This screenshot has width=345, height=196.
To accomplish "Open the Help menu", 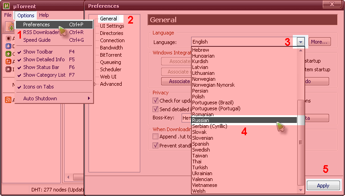I will pyautogui.click(x=44, y=15).
